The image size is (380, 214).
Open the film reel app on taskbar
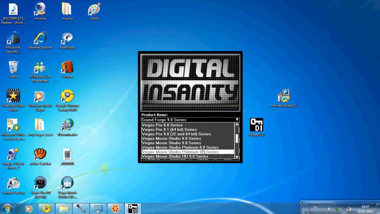pos(115,209)
